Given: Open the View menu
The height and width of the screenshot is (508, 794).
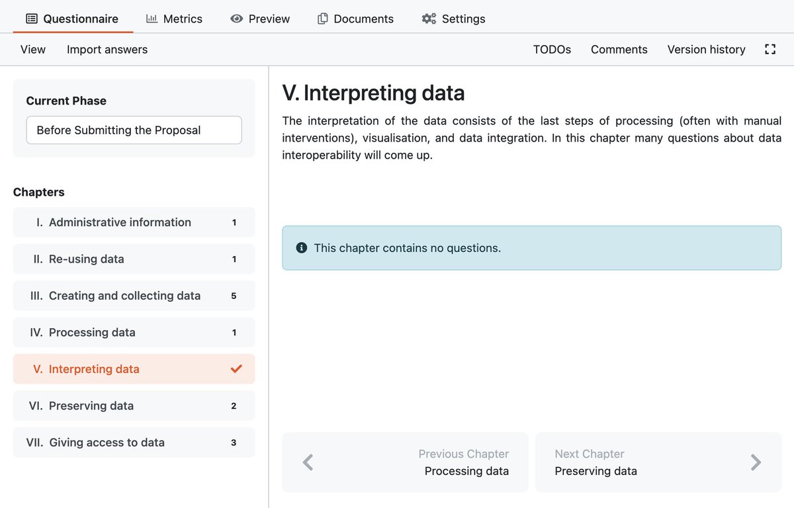Looking at the screenshot, I should [x=33, y=50].
